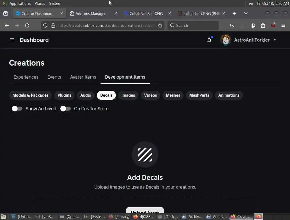Filter by Meshes

pyautogui.click(x=173, y=95)
